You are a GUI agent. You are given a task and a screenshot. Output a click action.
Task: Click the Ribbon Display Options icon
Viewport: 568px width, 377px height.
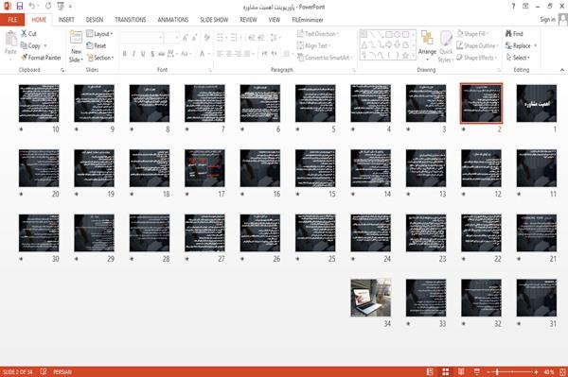525,7
